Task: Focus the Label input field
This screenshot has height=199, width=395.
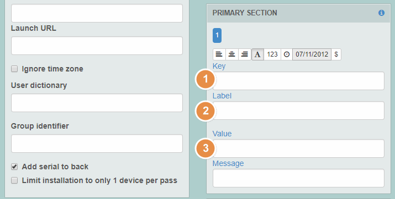Action: [298, 110]
